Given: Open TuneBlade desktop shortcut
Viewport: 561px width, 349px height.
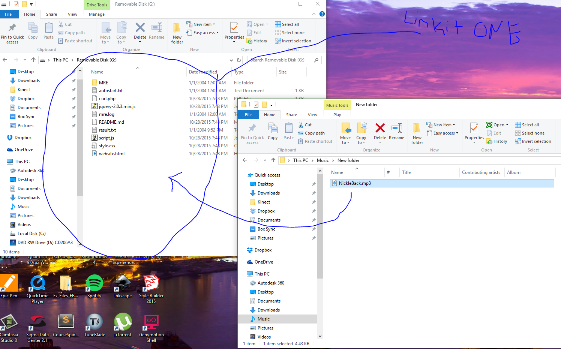Looking at the screenshot, I should point(94,325).
